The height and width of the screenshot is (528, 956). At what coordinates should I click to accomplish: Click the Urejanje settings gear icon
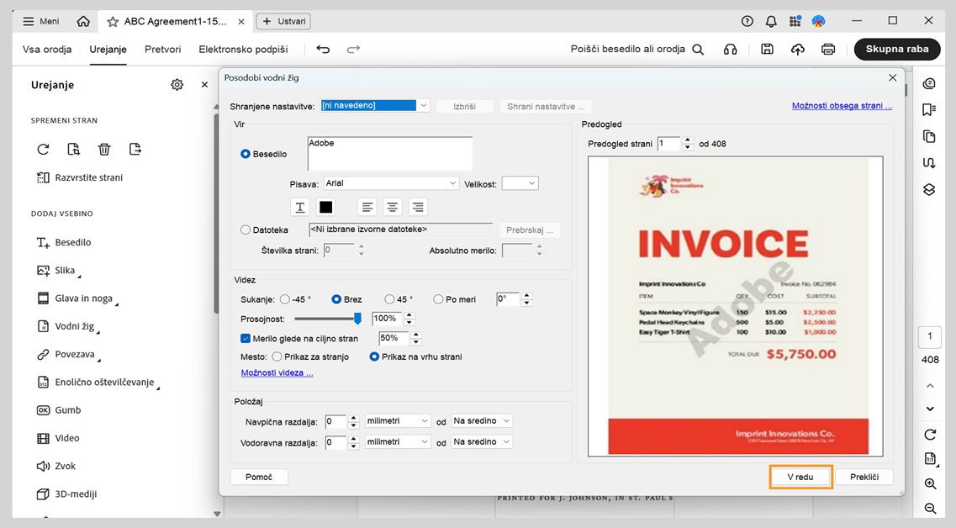tap(177, 84)
